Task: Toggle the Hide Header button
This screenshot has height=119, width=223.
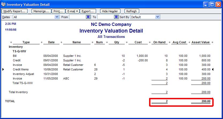Action: tap(110, 11)
